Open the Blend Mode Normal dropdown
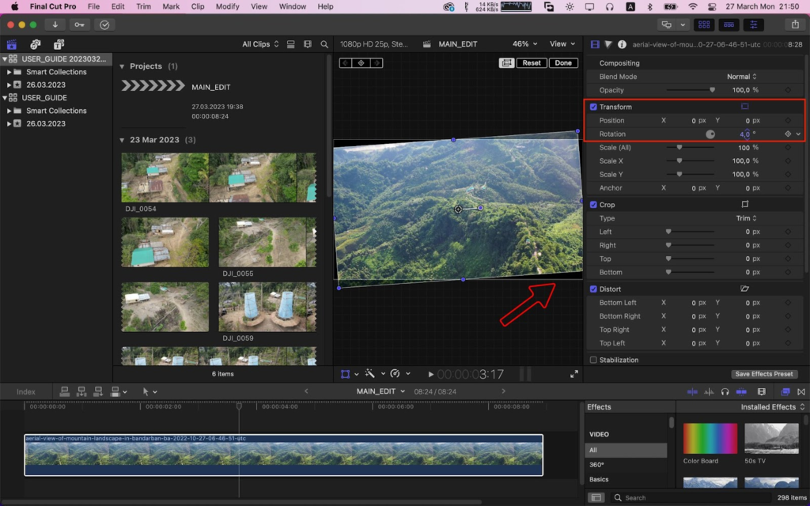Image resolution: width=810 pixels, height=506 pixels. pos(742,77)
